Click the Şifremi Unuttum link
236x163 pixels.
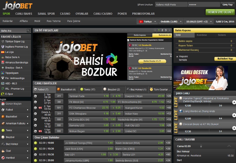tap(145, 5)
